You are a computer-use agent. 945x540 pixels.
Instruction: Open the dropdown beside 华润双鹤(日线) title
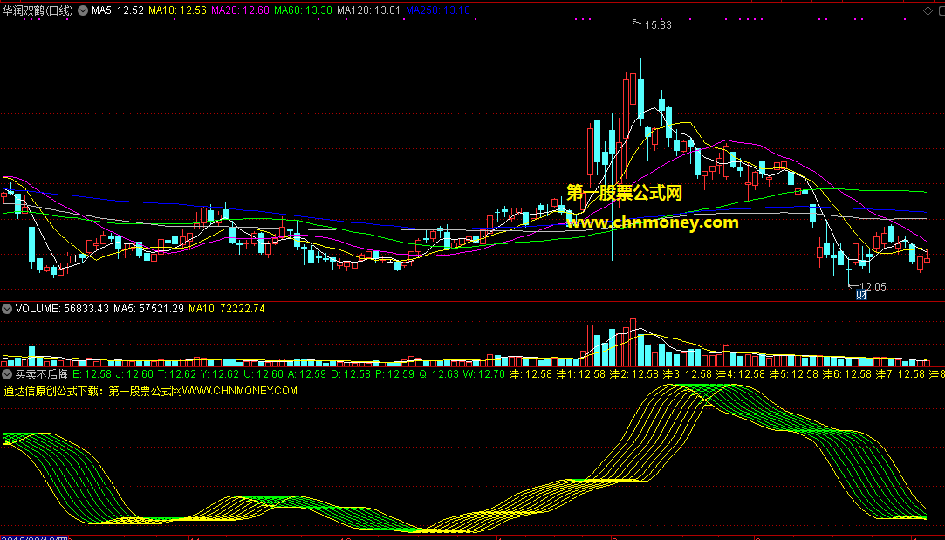point(83,10)
